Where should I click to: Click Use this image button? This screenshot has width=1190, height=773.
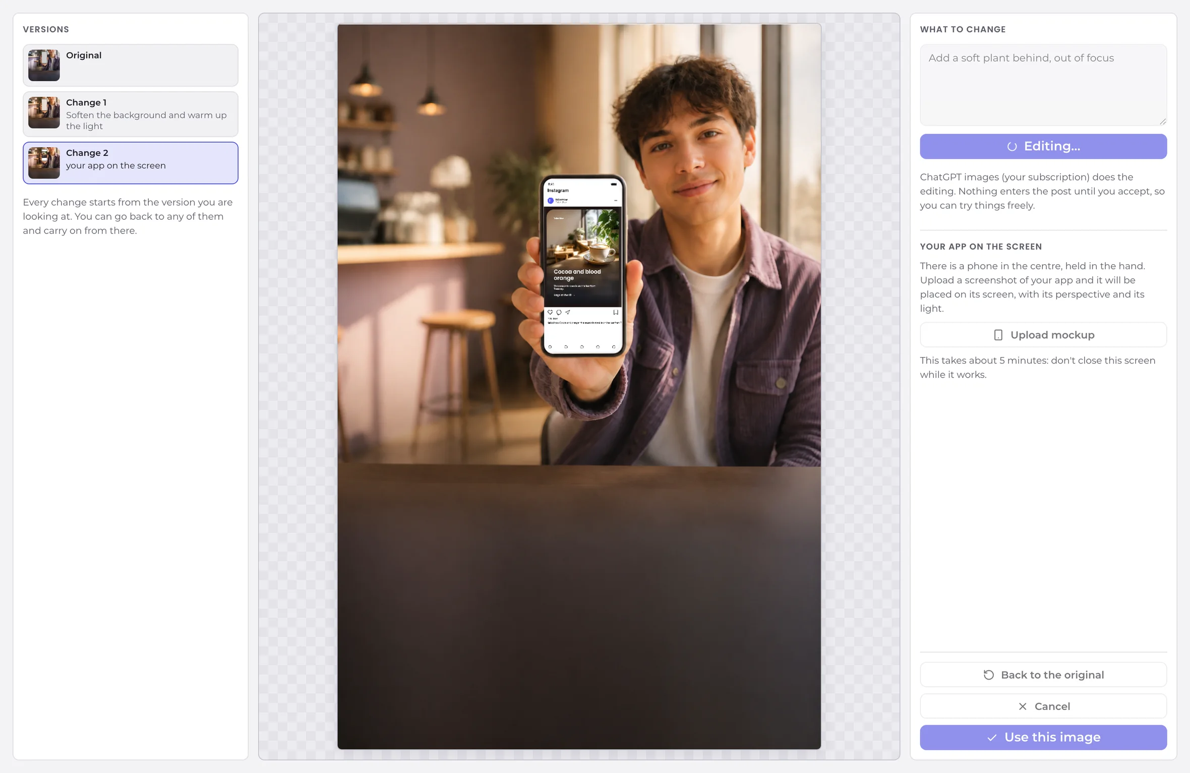[1043, 737]
